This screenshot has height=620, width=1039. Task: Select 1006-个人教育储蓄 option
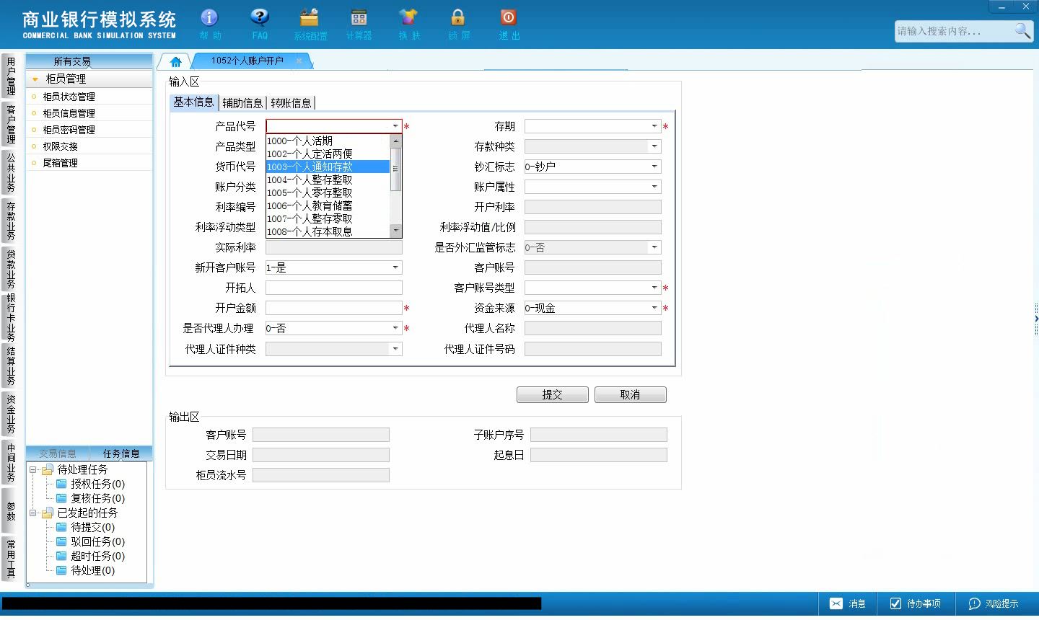coord(328,205)
